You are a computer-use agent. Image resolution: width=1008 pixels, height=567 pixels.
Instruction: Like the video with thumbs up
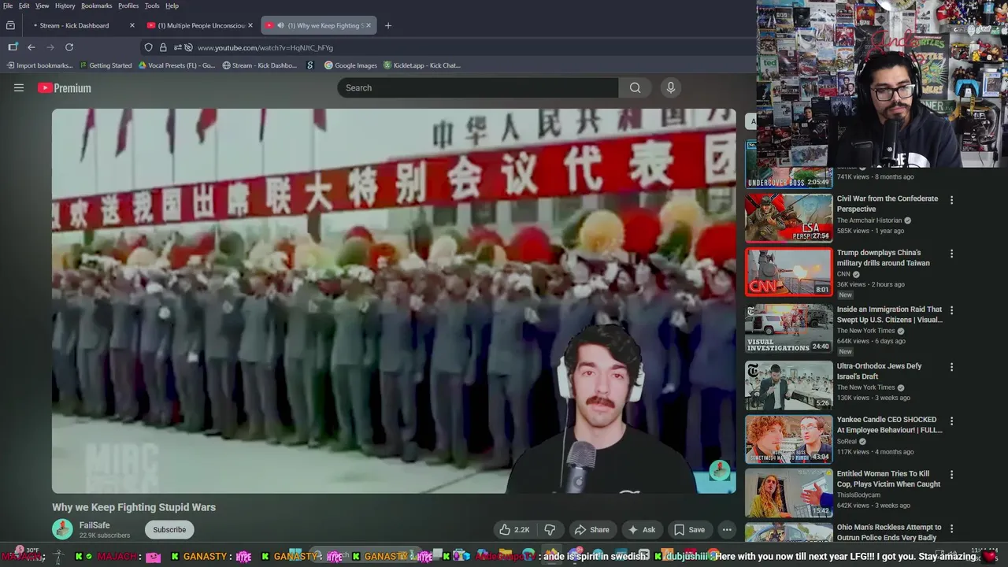pos(513,530)
